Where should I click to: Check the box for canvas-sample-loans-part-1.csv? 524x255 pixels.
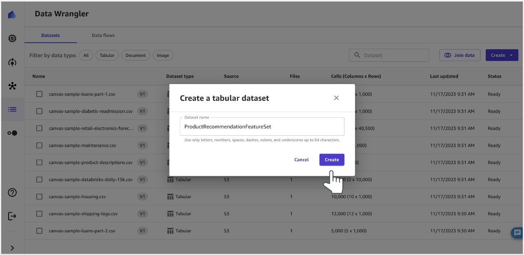click(x=39, y=94)
